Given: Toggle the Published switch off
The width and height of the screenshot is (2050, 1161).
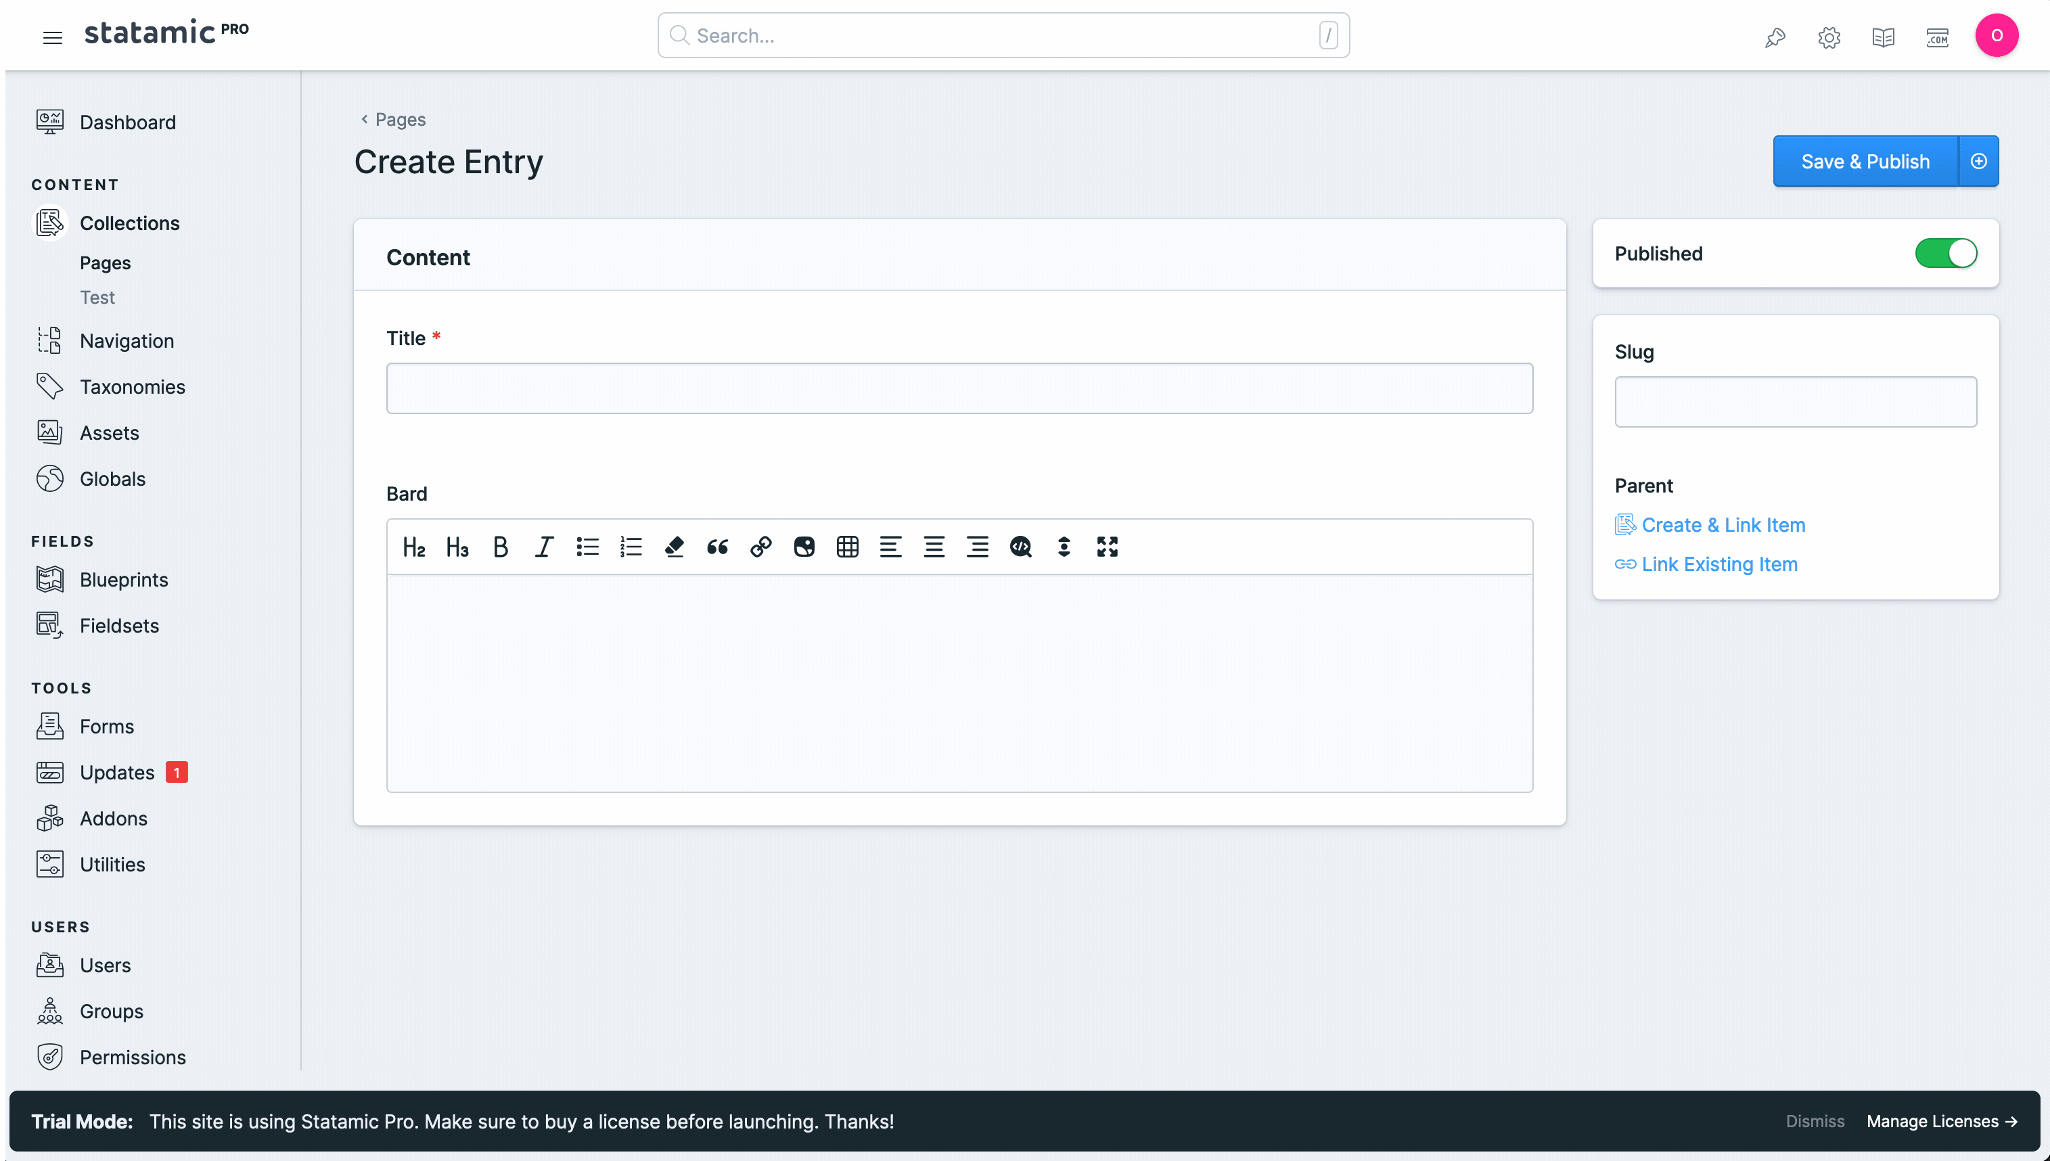Looking at the screenshot, I should point(1946,254).
